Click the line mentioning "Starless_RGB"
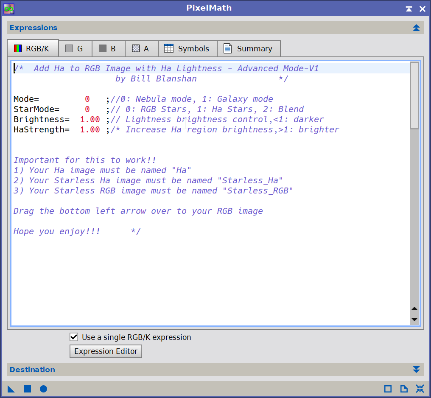Viewport: 431px width, 398px height. click(153, 191)
